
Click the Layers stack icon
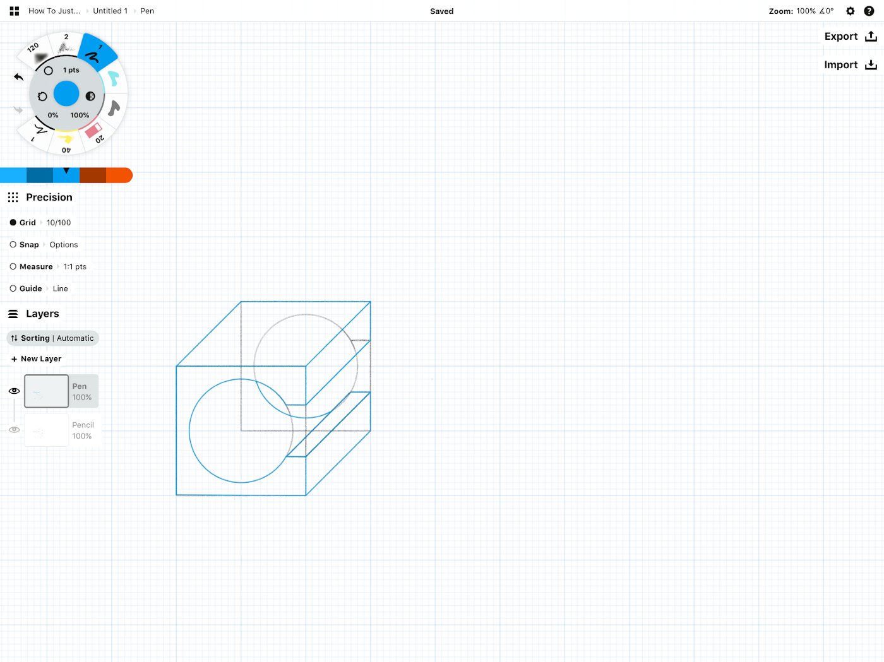click(13, 314)
